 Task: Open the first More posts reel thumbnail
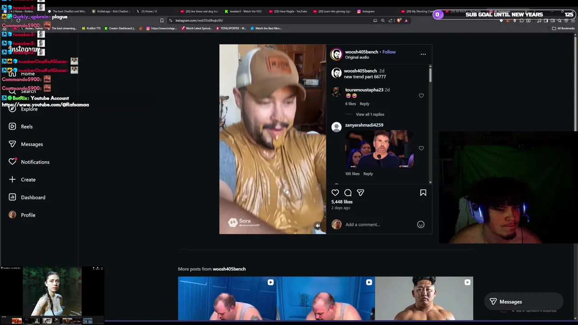click(x=227, y=299)
